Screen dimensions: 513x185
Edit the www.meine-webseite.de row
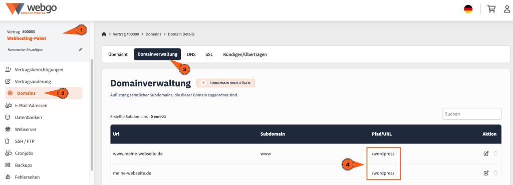[x=486, y=154]
